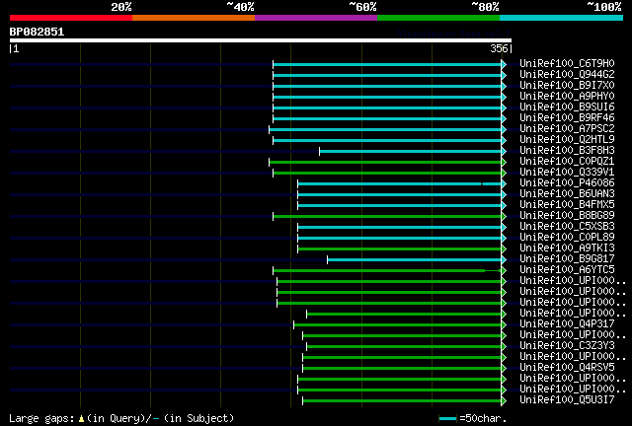Viewport: 632px width, 426px height.
Task: Select the UniRef100_Q339V1 label
Action: point(567,173)
